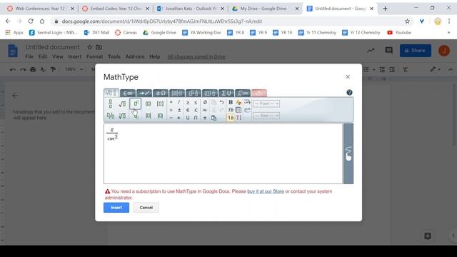The height and width of the screenshot is (257, 457).
Task: Insert the multiplication sign symbol
Action: [x=171, y=110]
